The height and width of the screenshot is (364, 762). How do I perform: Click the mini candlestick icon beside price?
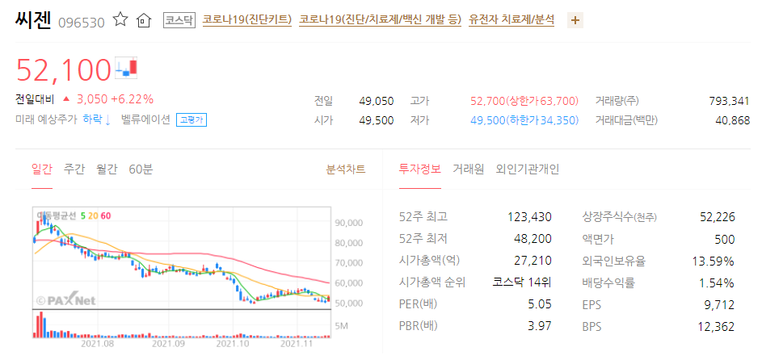(x=126, y=67)
